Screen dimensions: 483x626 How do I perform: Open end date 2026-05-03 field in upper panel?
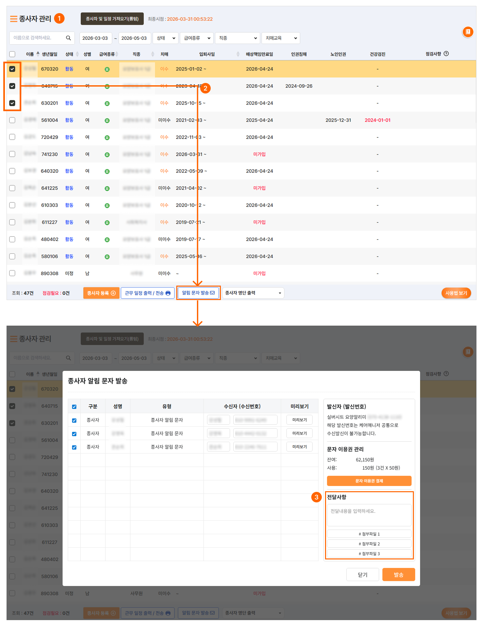[135, 38]
